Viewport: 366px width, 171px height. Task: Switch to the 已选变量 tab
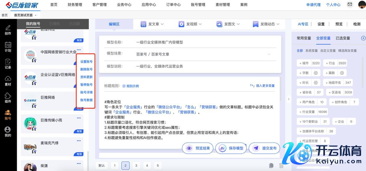(x=343, y=38)
